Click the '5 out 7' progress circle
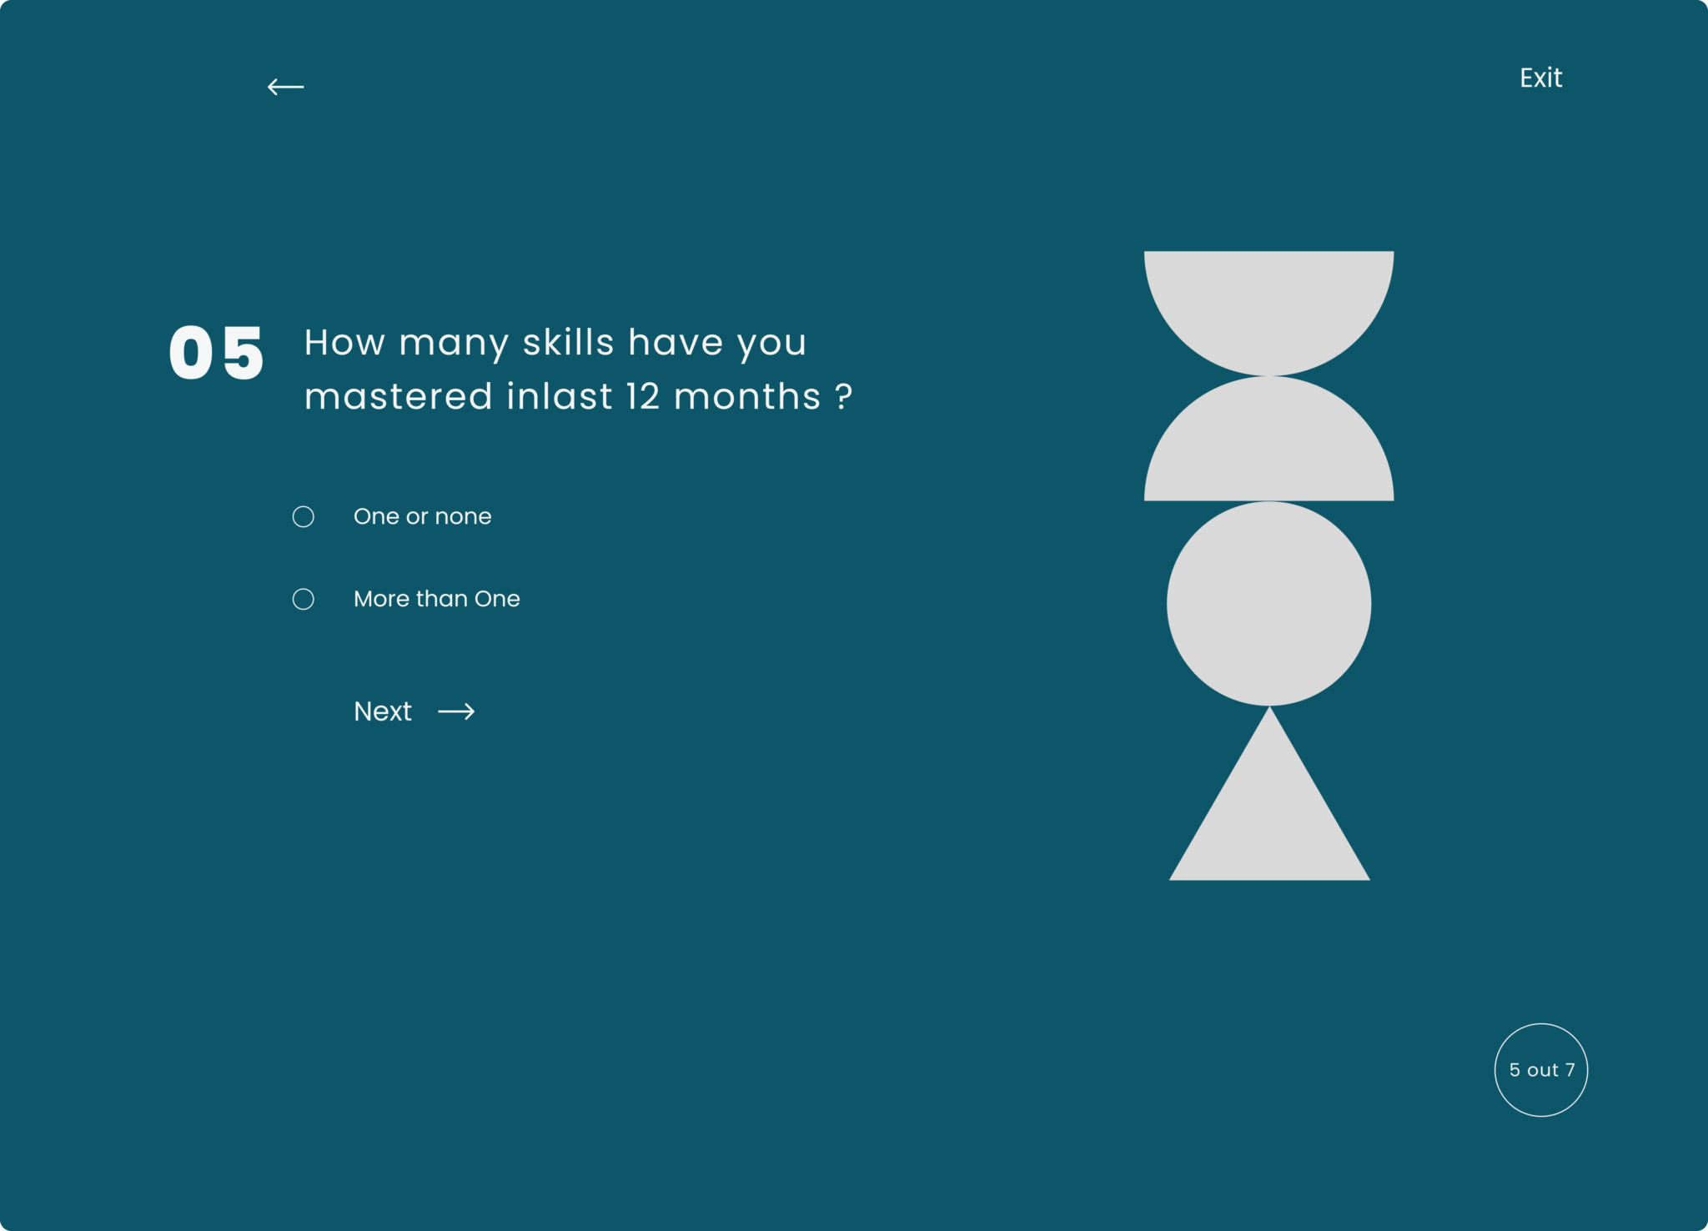Image resolution: width=1708 pixels, height=1231 pixels. 1540,1070
